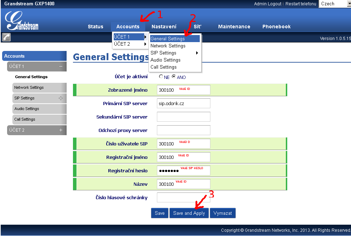Viewport: 351px width, 236px height.
Task: Choose Audio Settings from dropdown menu
Action: (165, 60)
